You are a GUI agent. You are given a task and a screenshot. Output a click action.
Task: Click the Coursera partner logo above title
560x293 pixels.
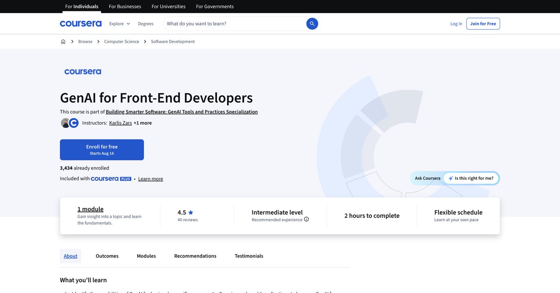pos(83,72)
